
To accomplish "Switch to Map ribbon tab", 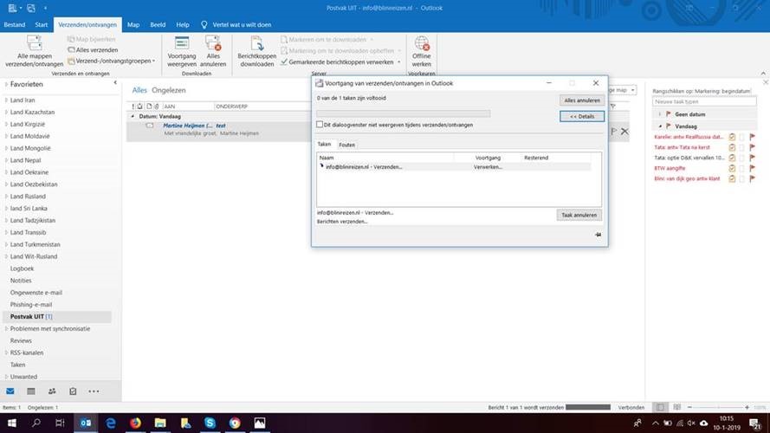I will [133, 24].
